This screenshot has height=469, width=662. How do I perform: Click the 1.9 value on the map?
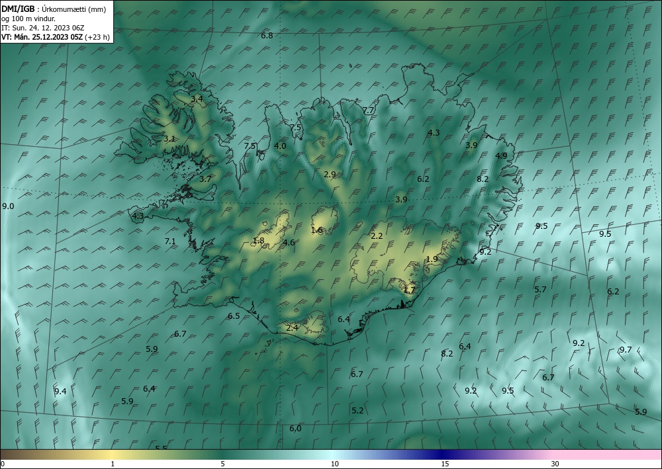coord(432,259)
